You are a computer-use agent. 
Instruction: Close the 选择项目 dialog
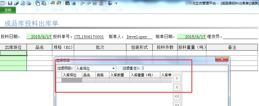222,59
